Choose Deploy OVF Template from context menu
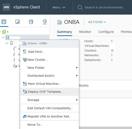132x129 pixels. pos(50,92)
